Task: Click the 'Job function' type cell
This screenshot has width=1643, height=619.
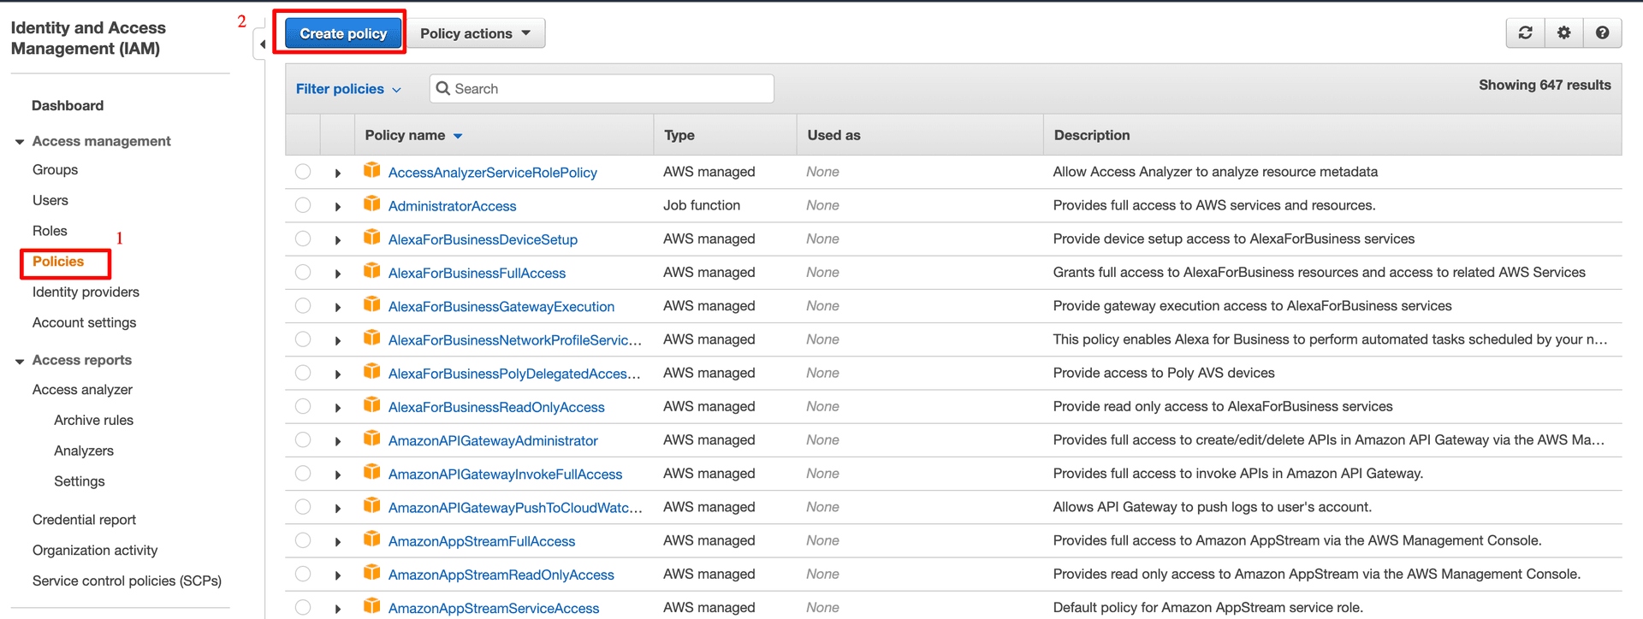Action: point(701,205)
